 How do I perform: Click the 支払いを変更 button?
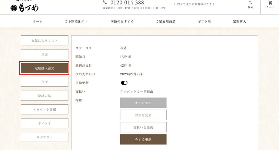[143, 127]
